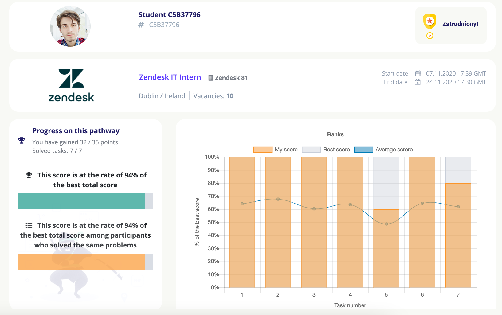Viewport: 502px width, 315px height.
Task: Click the Dublin / Ireland location text
Action: (162, 96)
